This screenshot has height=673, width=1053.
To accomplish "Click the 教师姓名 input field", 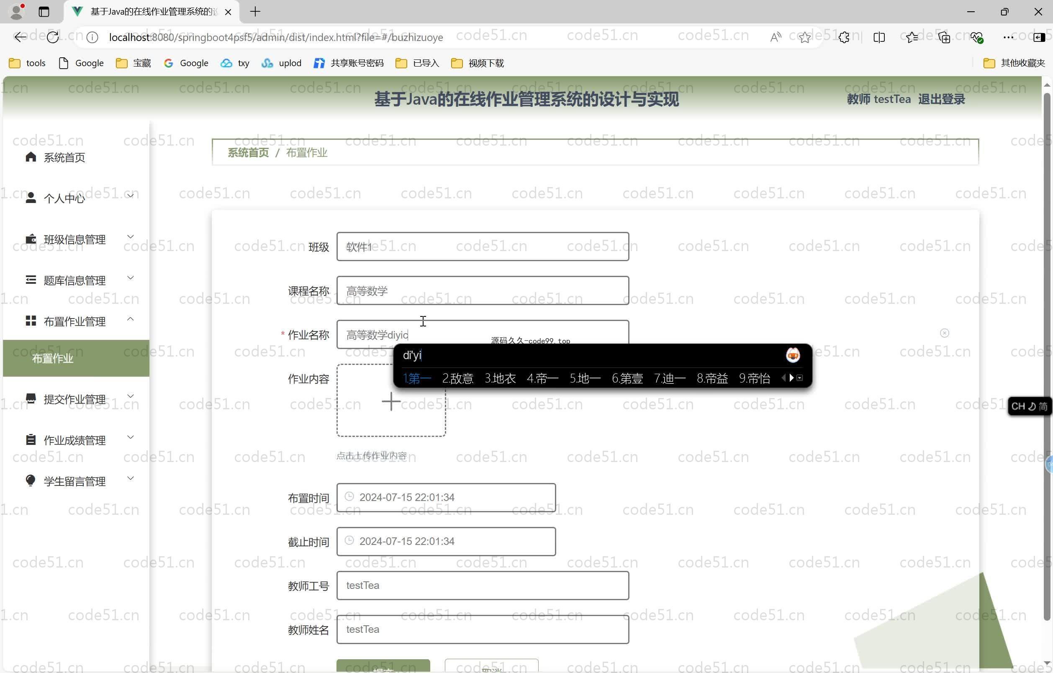I will [482, 629].
